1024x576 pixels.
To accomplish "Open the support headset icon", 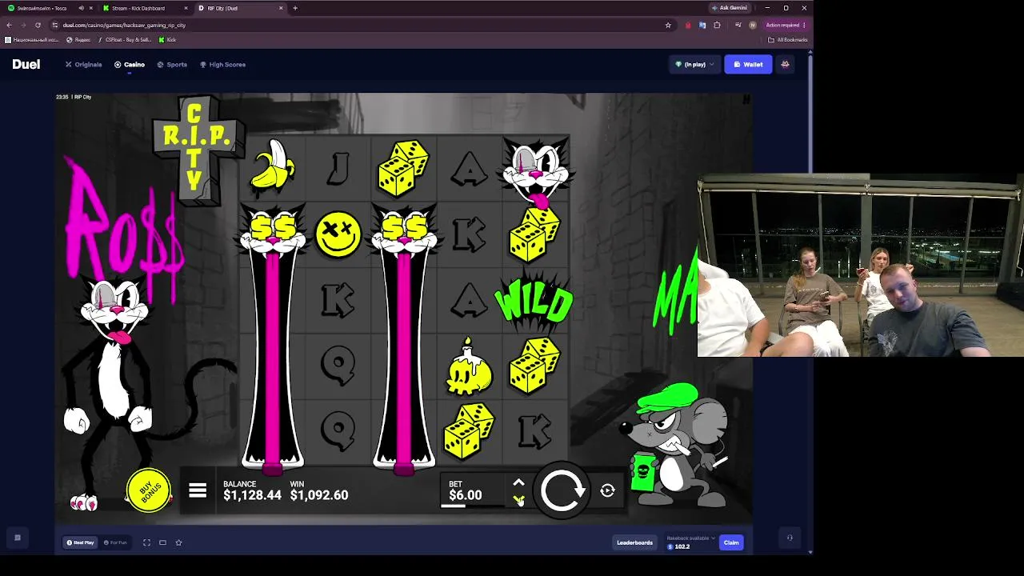I will click(790, 538).
